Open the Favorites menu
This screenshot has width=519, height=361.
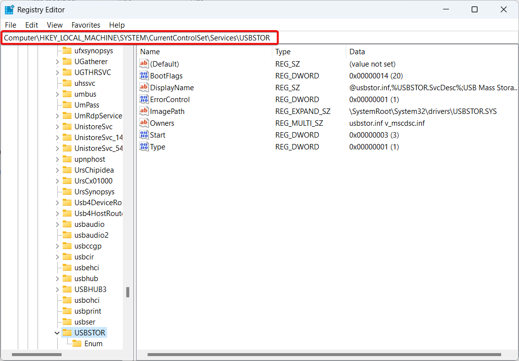pos(85,25)
